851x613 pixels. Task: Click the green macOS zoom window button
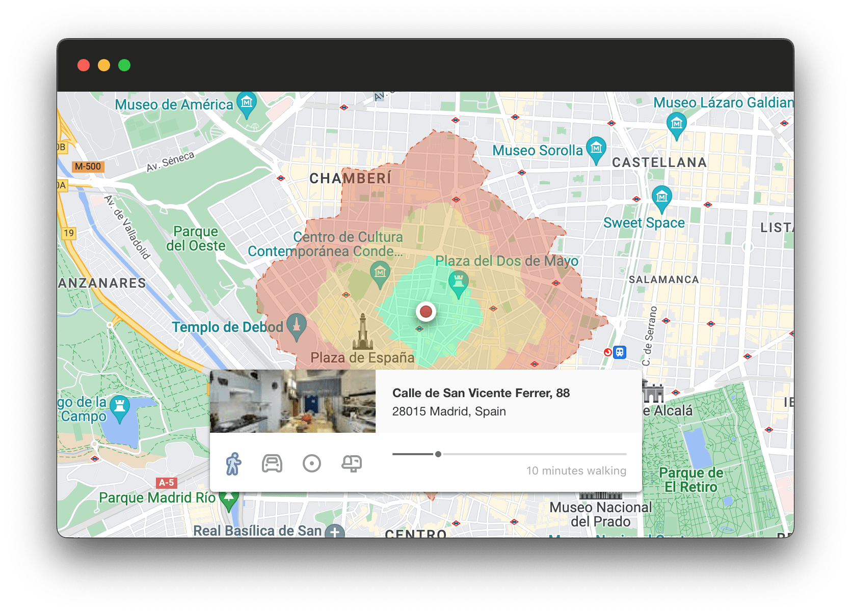[x=124, y=65]
